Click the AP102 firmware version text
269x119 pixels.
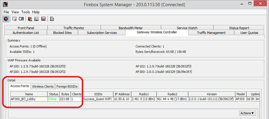[164, 66]
